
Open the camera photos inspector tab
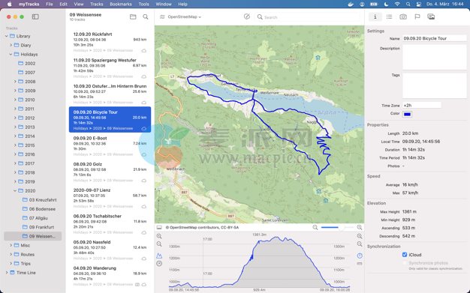tap(403, 16)
